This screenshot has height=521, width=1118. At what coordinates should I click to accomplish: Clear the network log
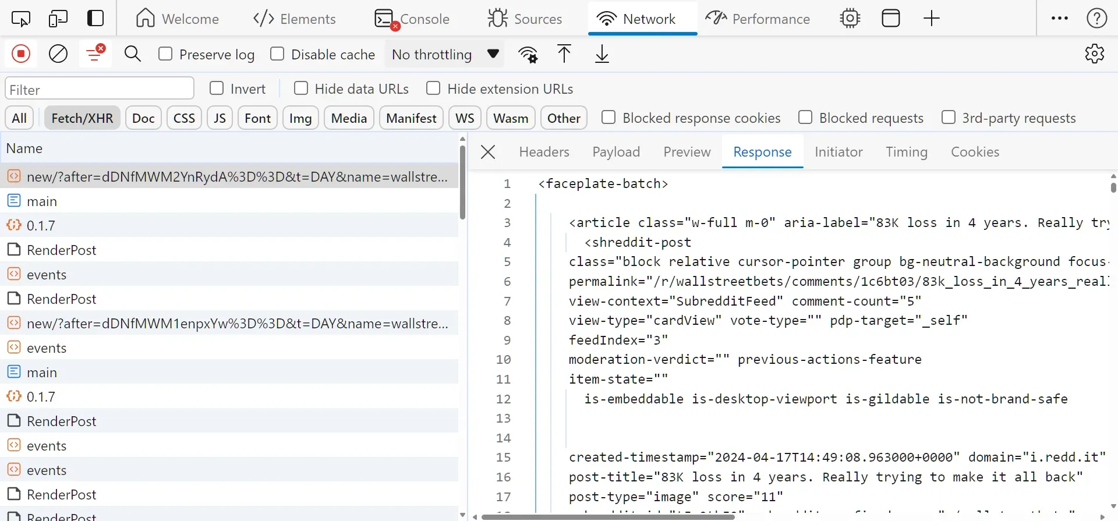[x=58, y=54]
